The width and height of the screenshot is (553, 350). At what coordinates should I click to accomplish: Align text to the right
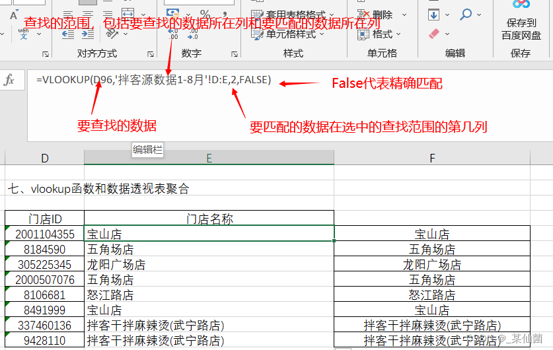point(107,15)
